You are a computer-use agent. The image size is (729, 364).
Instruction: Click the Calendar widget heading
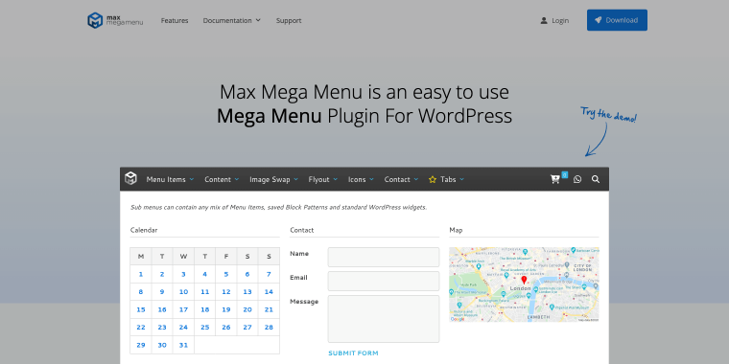[144, 230]
